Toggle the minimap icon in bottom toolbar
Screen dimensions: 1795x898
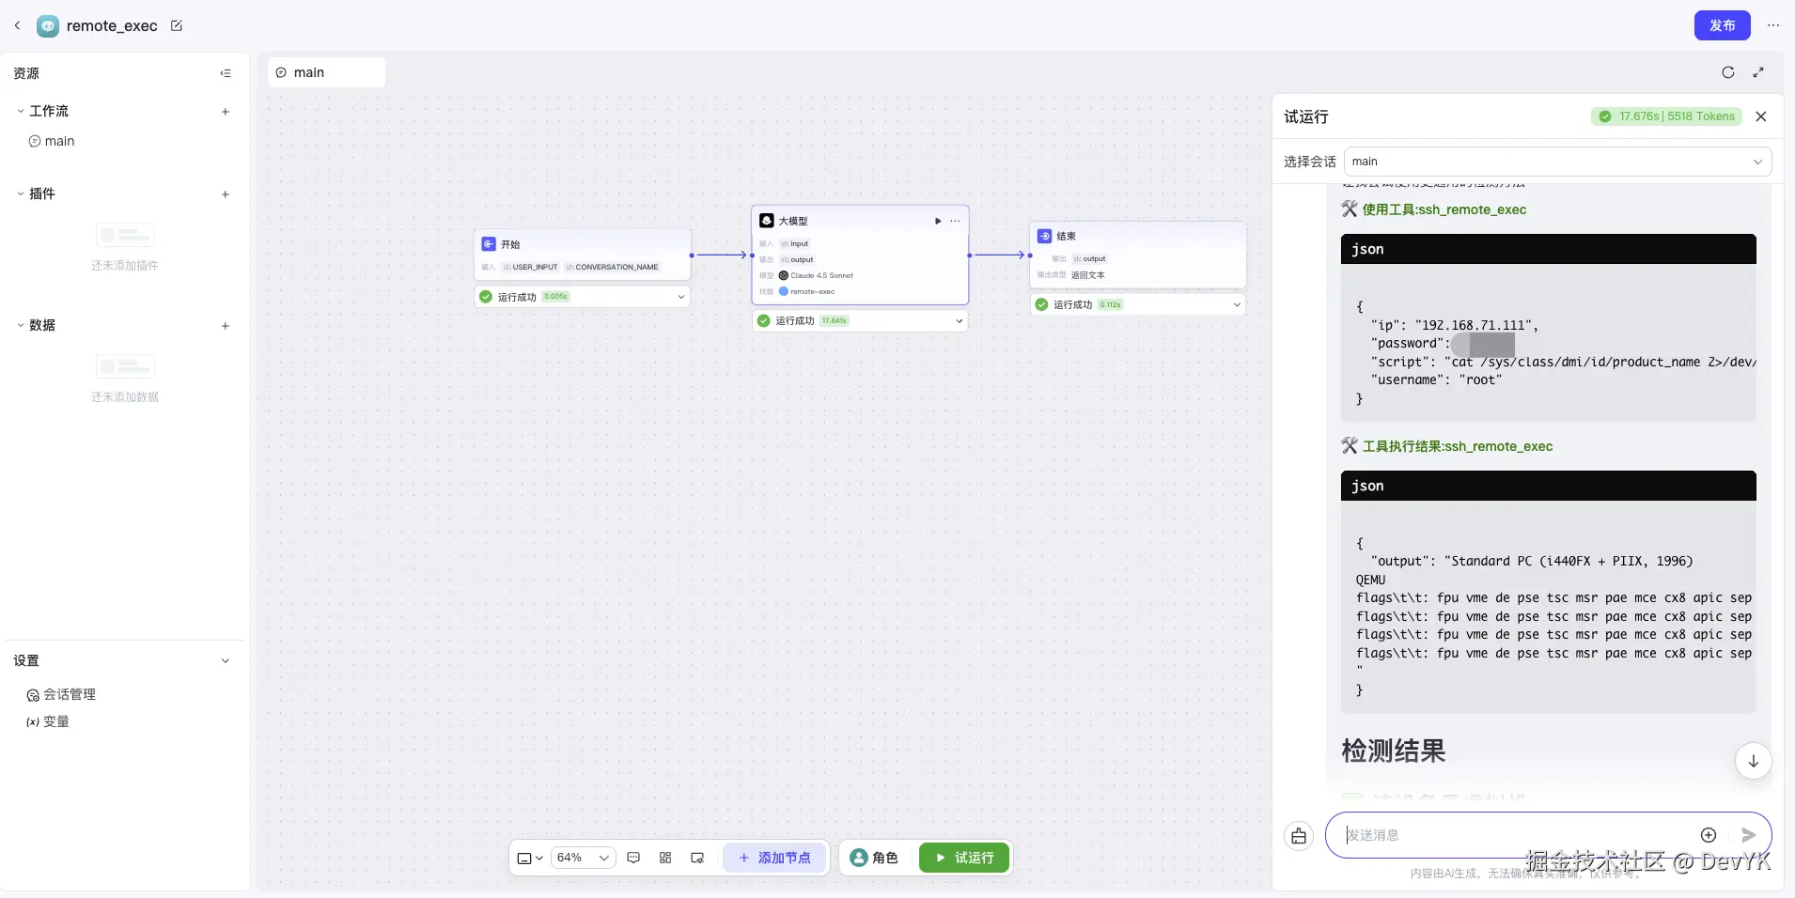tap(697, 858)
